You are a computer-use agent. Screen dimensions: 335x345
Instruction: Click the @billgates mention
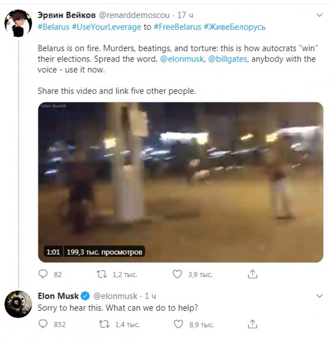[228, 59]
